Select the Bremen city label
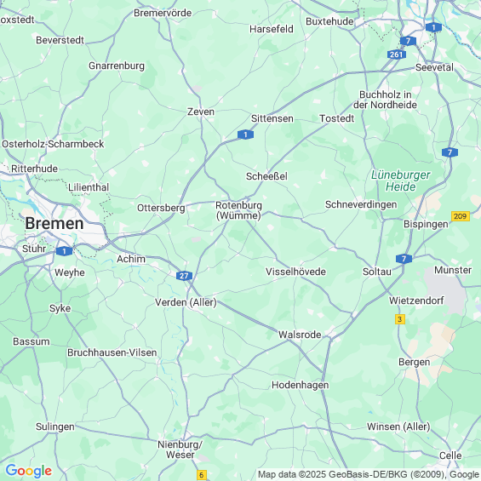Image resolution: width=481 pixels, height=481 pixels. [54, 223]
